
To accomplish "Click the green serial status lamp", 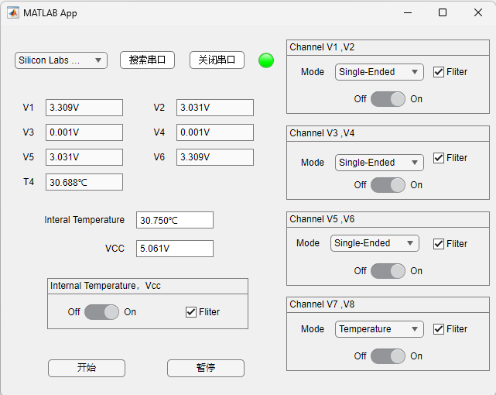I will [x=266, y=60].
